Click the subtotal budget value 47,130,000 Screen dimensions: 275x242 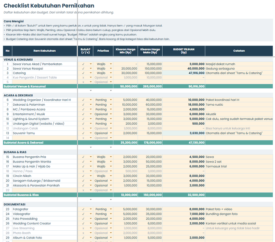pyautogui.click(x=196, y=143)
